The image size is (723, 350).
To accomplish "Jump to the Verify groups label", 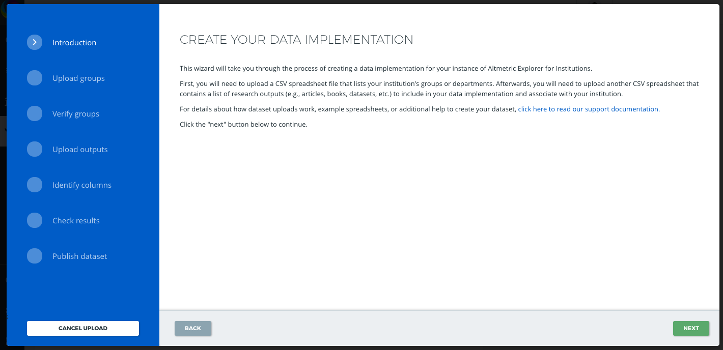I will click(x=76, y=114).
